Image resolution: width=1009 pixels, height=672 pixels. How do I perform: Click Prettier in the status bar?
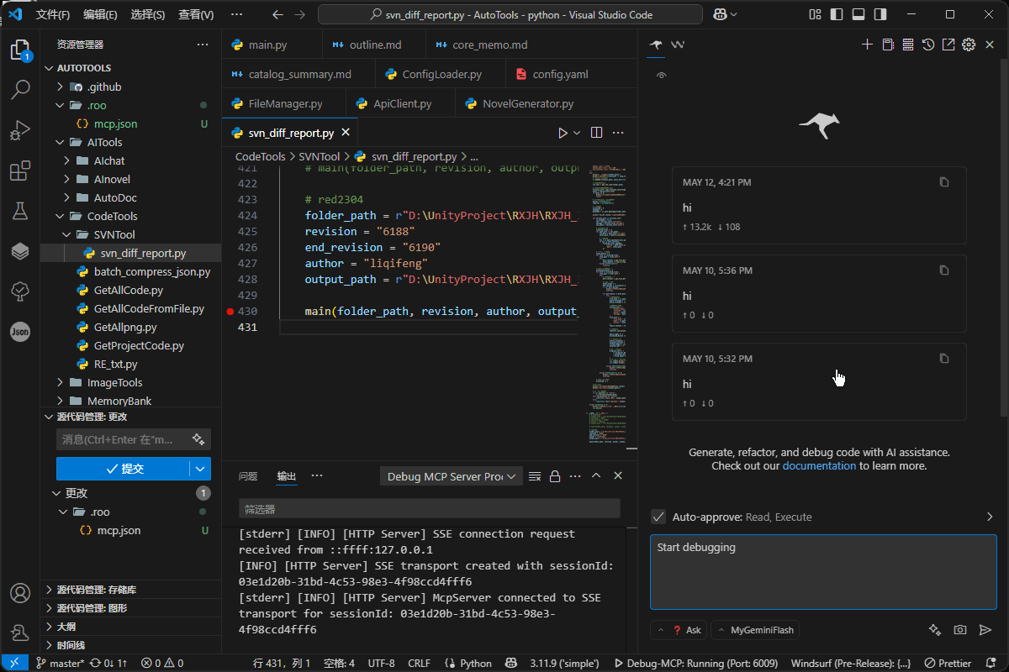948,664
